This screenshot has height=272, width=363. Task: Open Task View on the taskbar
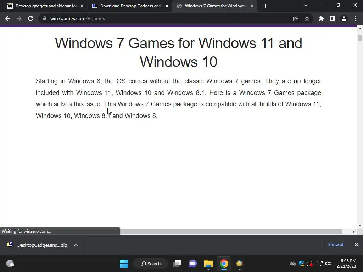[x=177, y=263]
